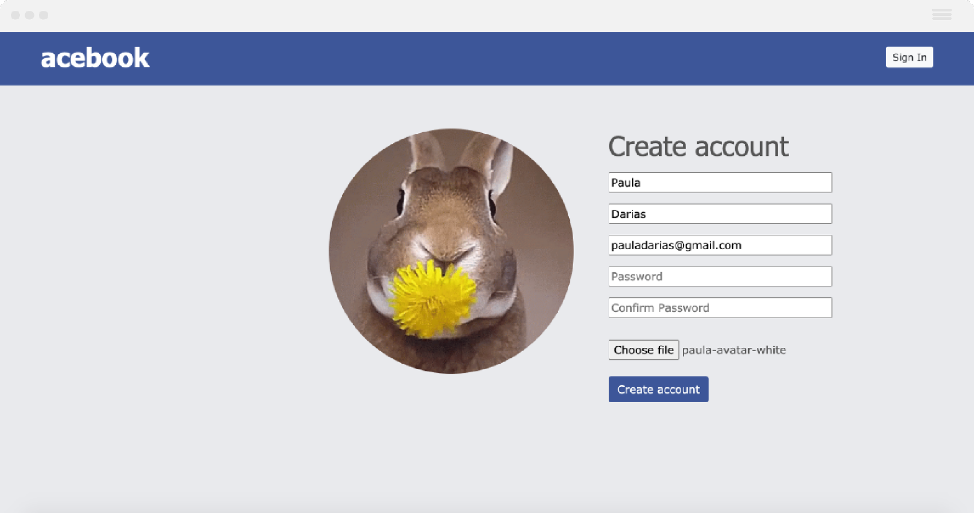Click the yellow dandelion in the photo

pos(431,299)
